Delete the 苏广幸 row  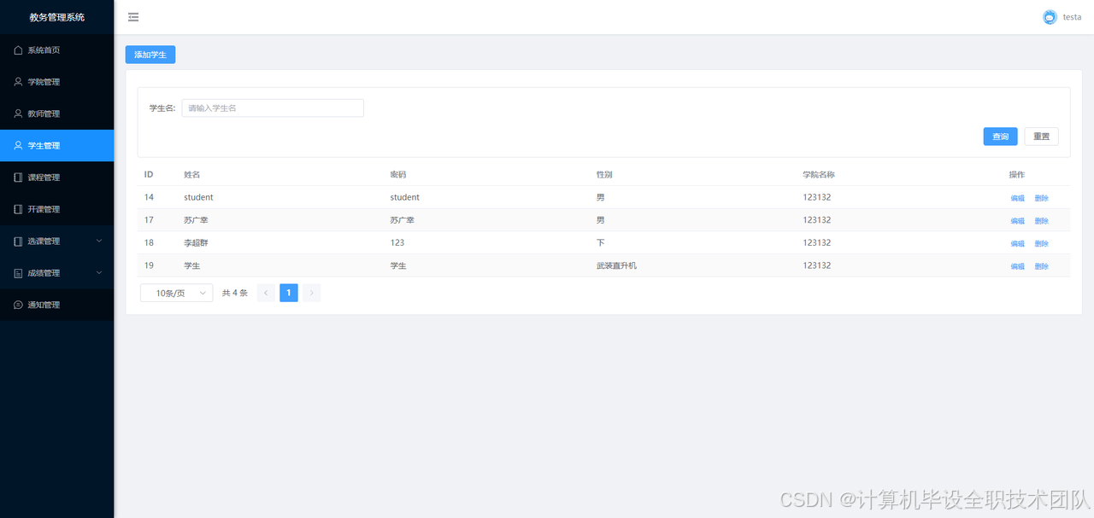click(x=1041, y=221)
